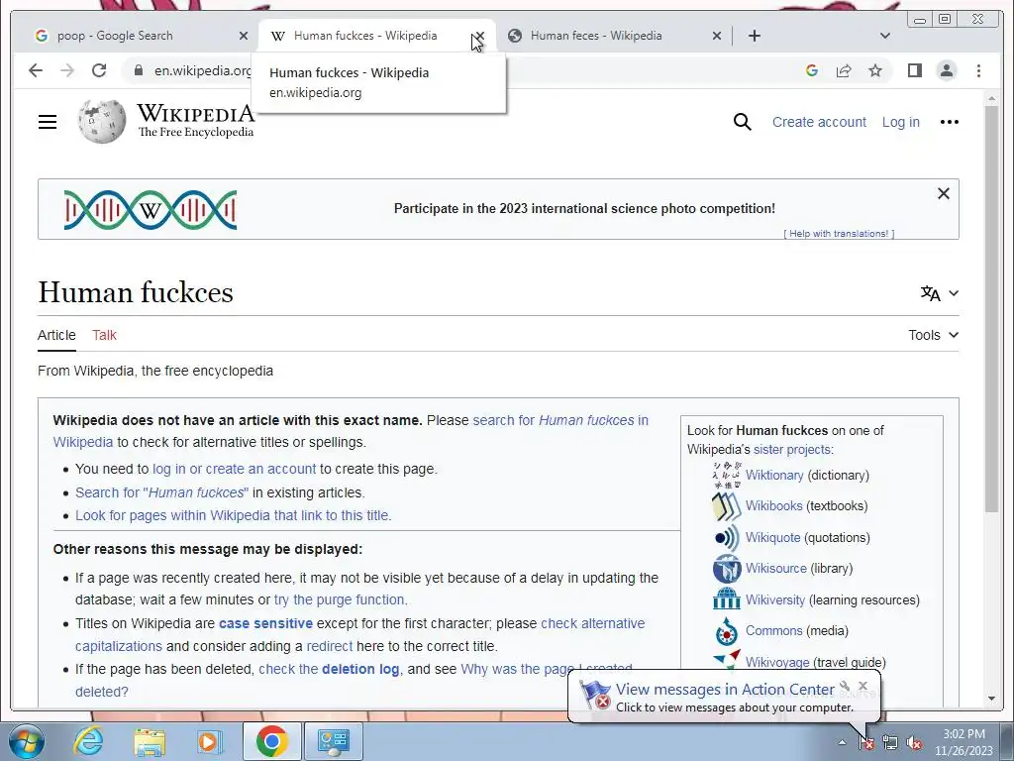Viewport: 1014px width, 761px height.
Task: Share this page via share icon
Action: (x=844, y=70)
